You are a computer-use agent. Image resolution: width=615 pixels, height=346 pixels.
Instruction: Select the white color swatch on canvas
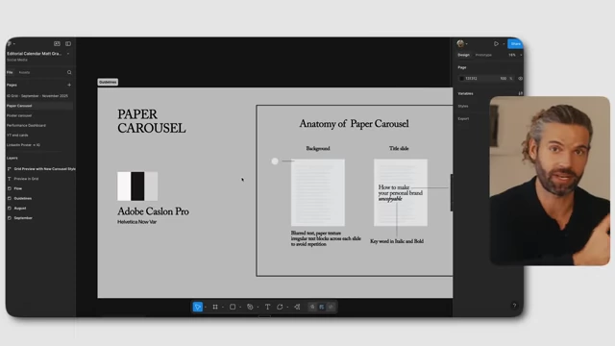(124, 186)
